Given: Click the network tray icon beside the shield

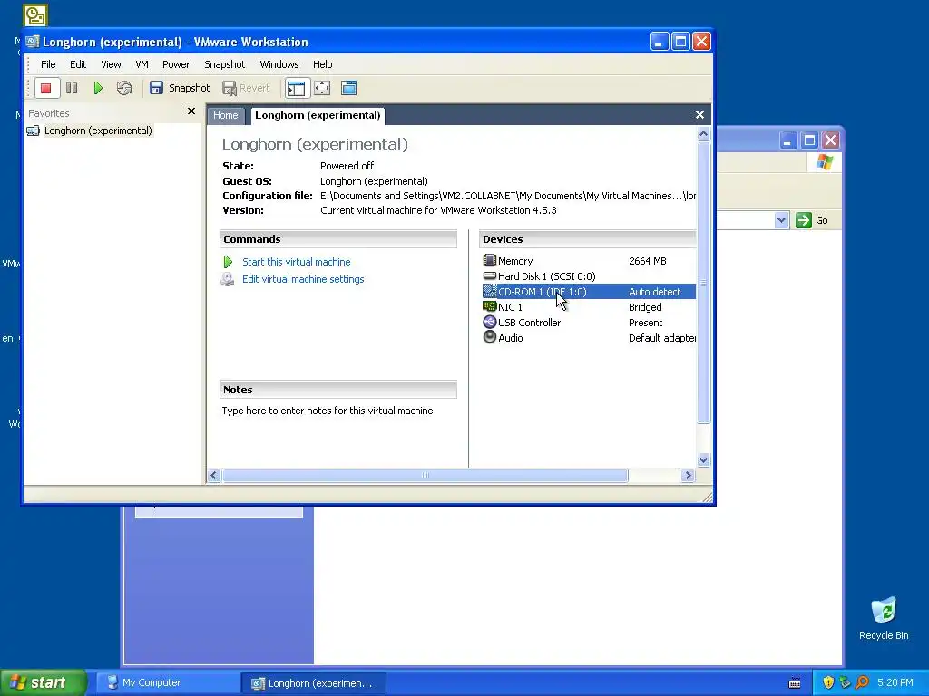Looking at the screenshot, I should [845, 682].
